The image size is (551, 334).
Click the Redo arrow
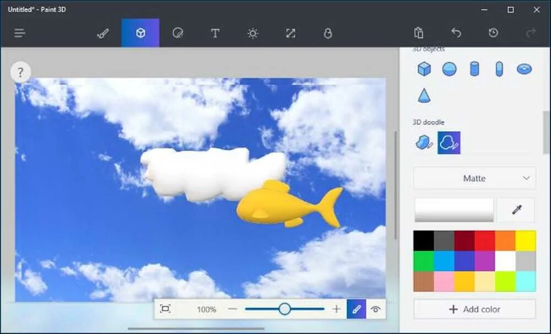click(x=531, y=33)
